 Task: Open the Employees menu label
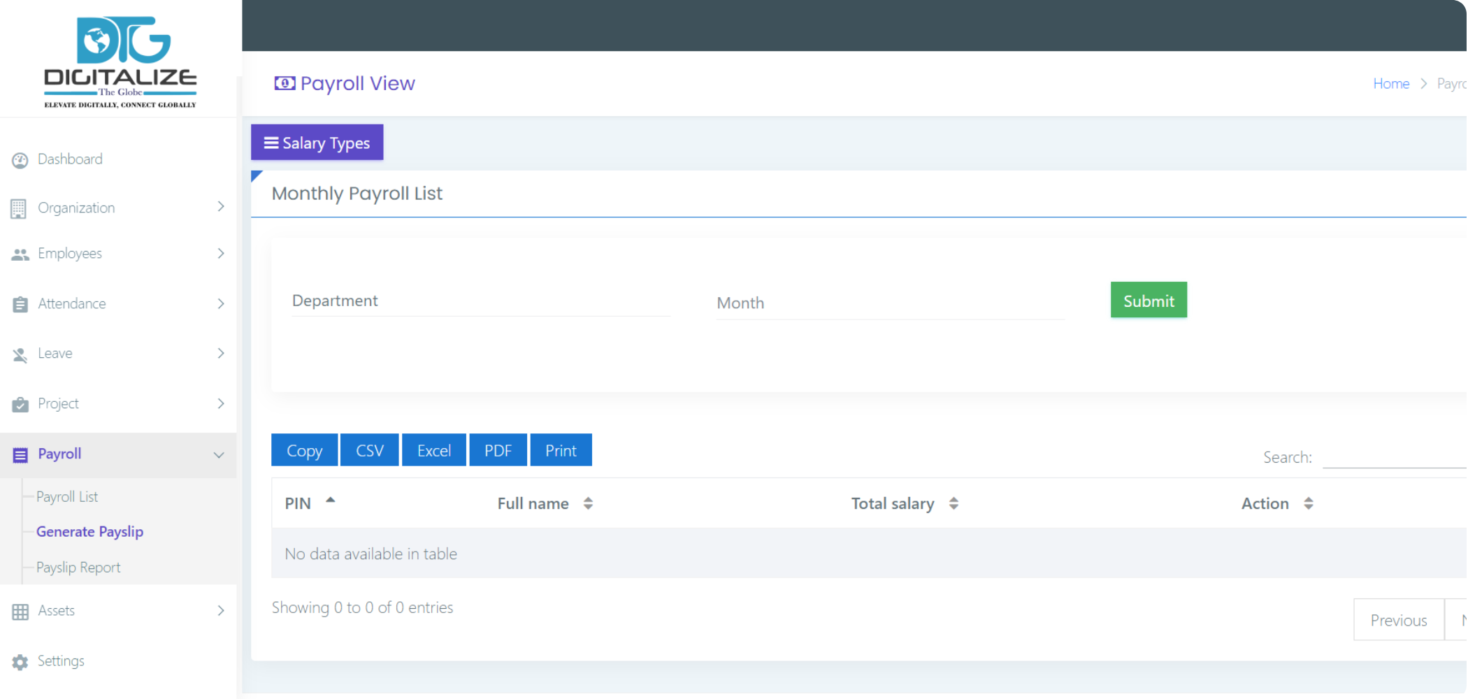70,253
